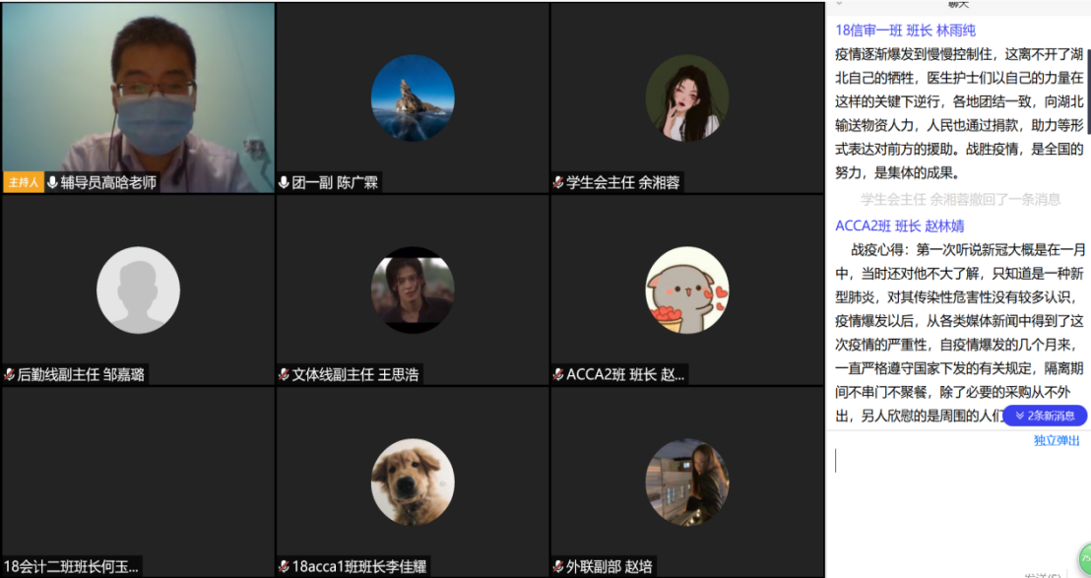Click the sender name 18信审一班 班长 林雨纯

(x=905, y=31)
